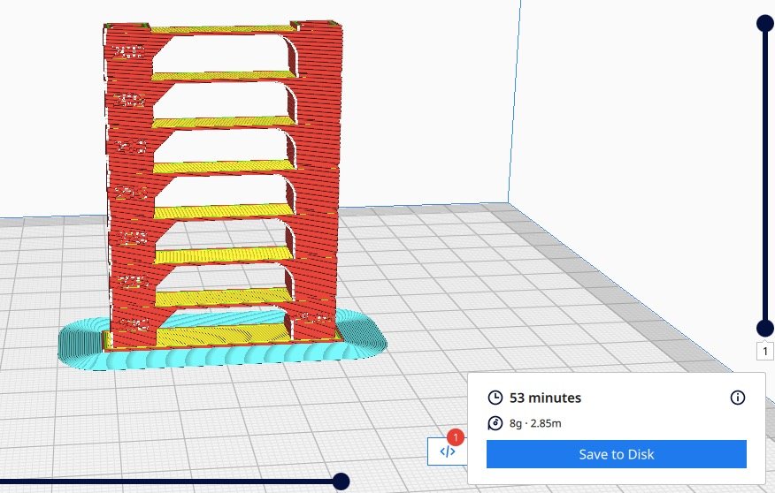Grab the upper layer slider handle
The height and width of the screenshot is (493, 775).
pyautogui.click(x=765, y=24)
